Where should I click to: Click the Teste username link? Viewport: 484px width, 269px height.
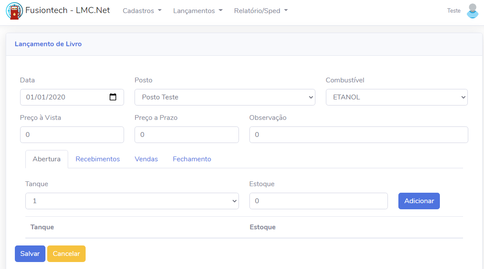pos(454,11)
